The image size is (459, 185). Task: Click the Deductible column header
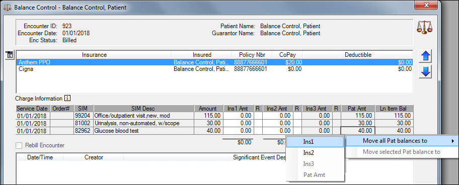click(x=358, y=55)
